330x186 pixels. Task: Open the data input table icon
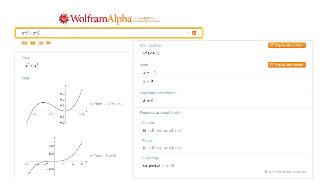[x=41, y=43]
